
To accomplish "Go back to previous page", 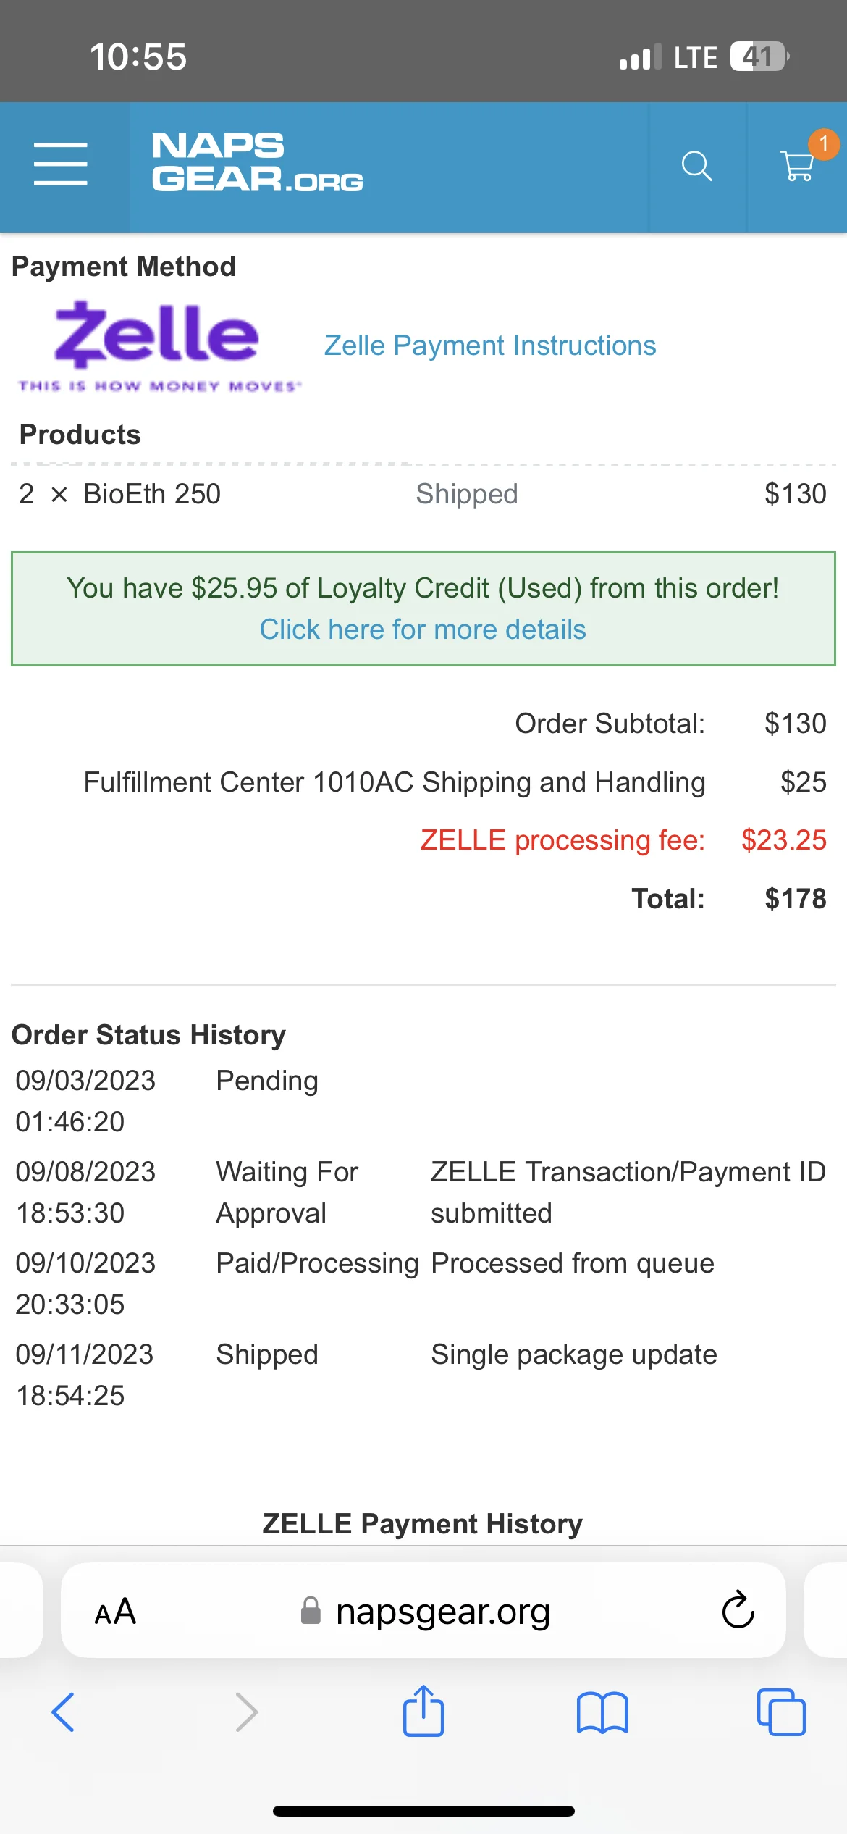I will [x=63, y=1713].
